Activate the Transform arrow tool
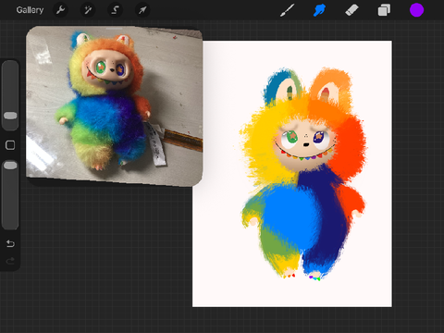 [142, 10]
